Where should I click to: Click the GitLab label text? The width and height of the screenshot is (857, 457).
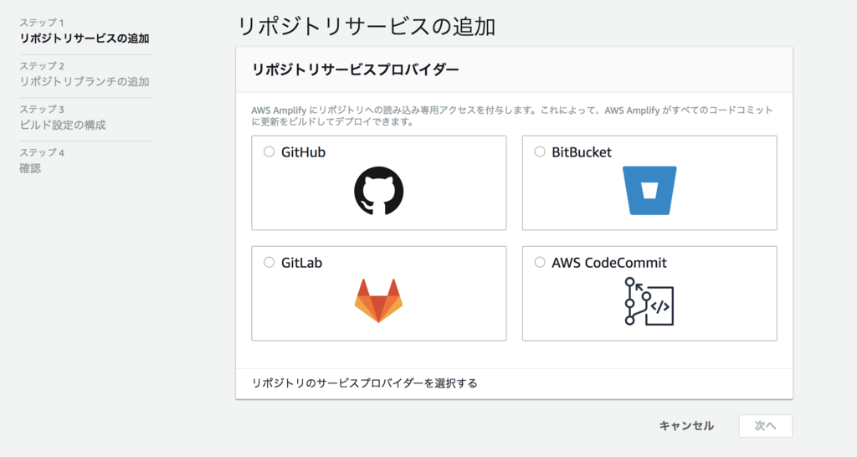pos(301,263)
